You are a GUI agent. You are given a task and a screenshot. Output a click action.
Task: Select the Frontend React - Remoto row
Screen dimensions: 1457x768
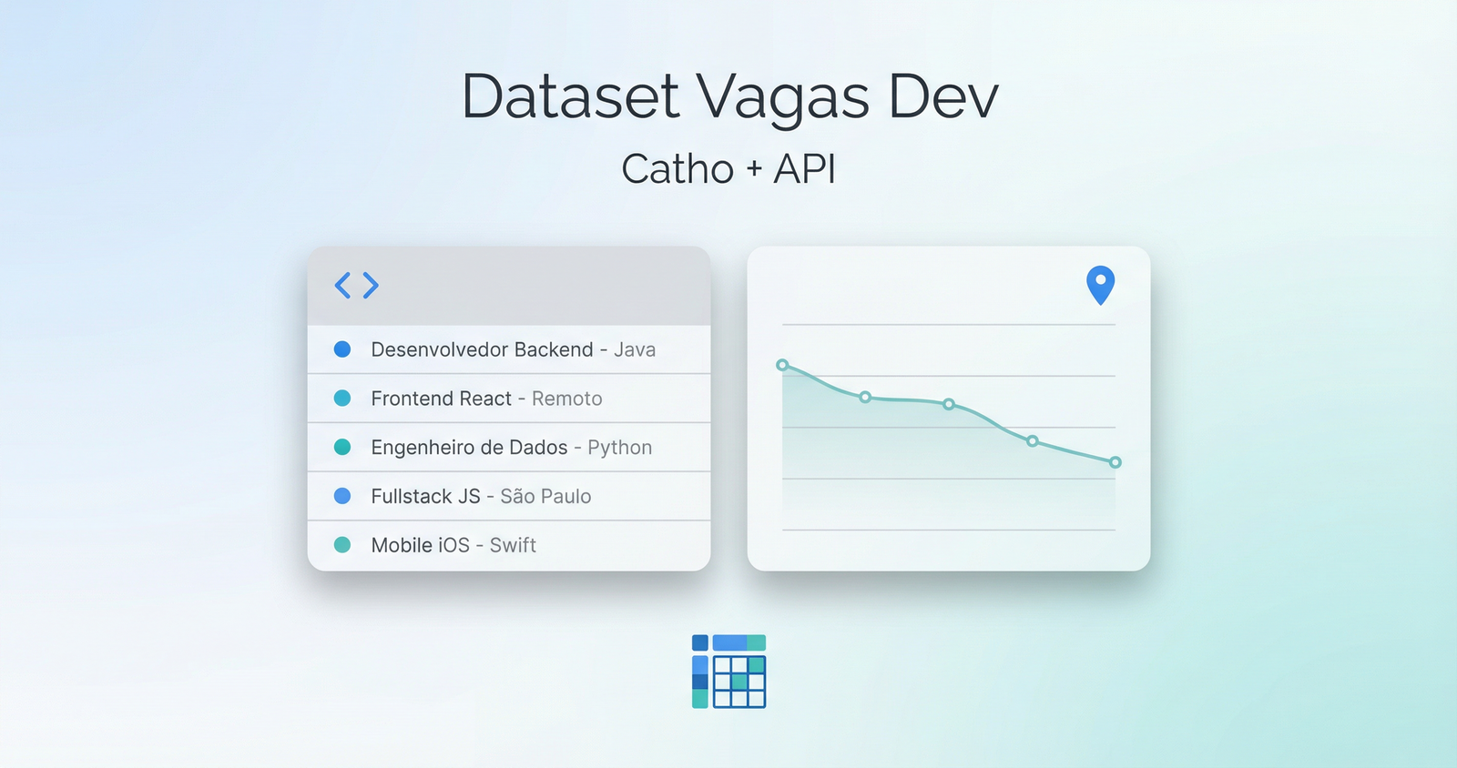(x=509, y=399)
